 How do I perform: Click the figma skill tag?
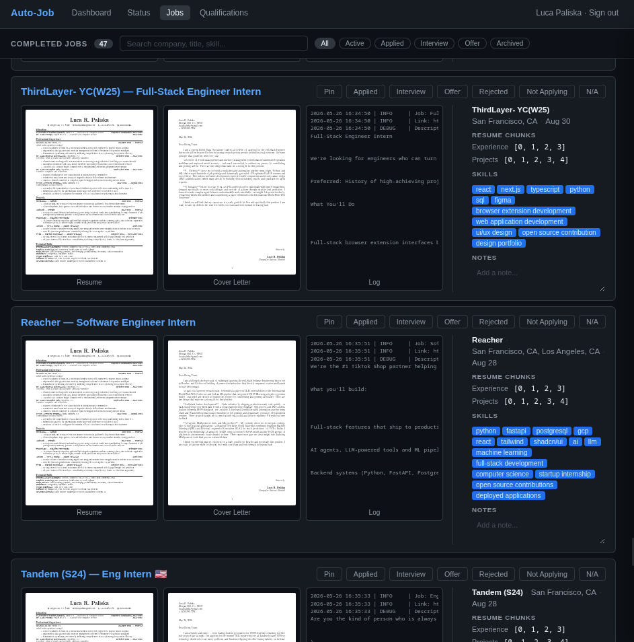pyautogui.click(x=503, y=201)
